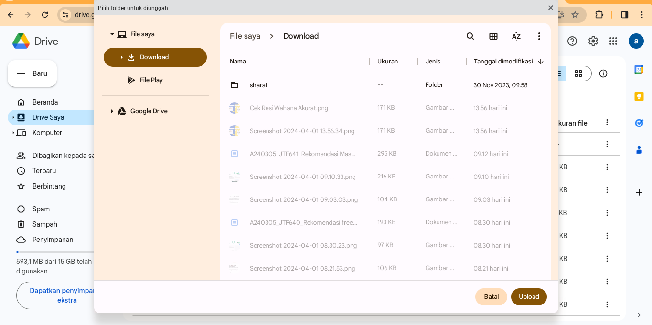The height and width of the screenshot is (325, 652).
Task: Open the AZ sort options
Action: [x=516, y=36]
